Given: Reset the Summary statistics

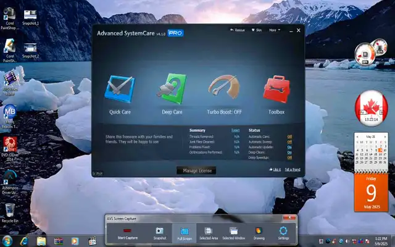Looking at the screenshot, I should click(235, 130).
